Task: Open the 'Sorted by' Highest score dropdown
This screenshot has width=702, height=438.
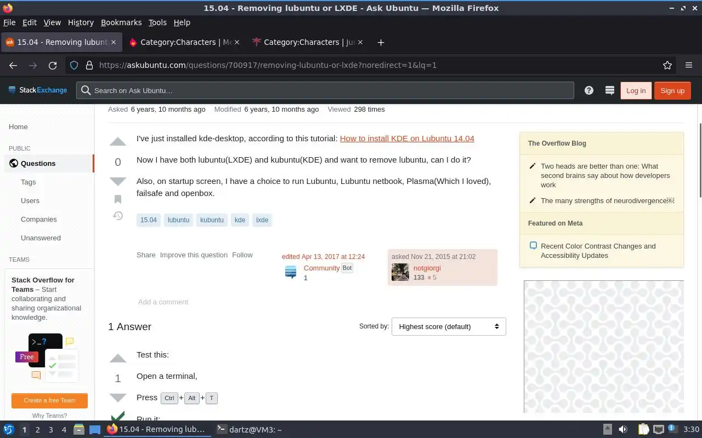Action: [x=449, y=326]
